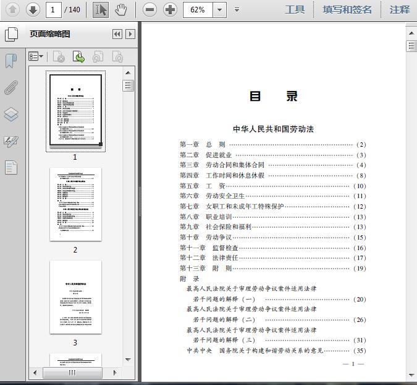This screenshot has height=385, width=417.
Task: Click the 第一章 总则 contents entry
Action: [272, 145]
